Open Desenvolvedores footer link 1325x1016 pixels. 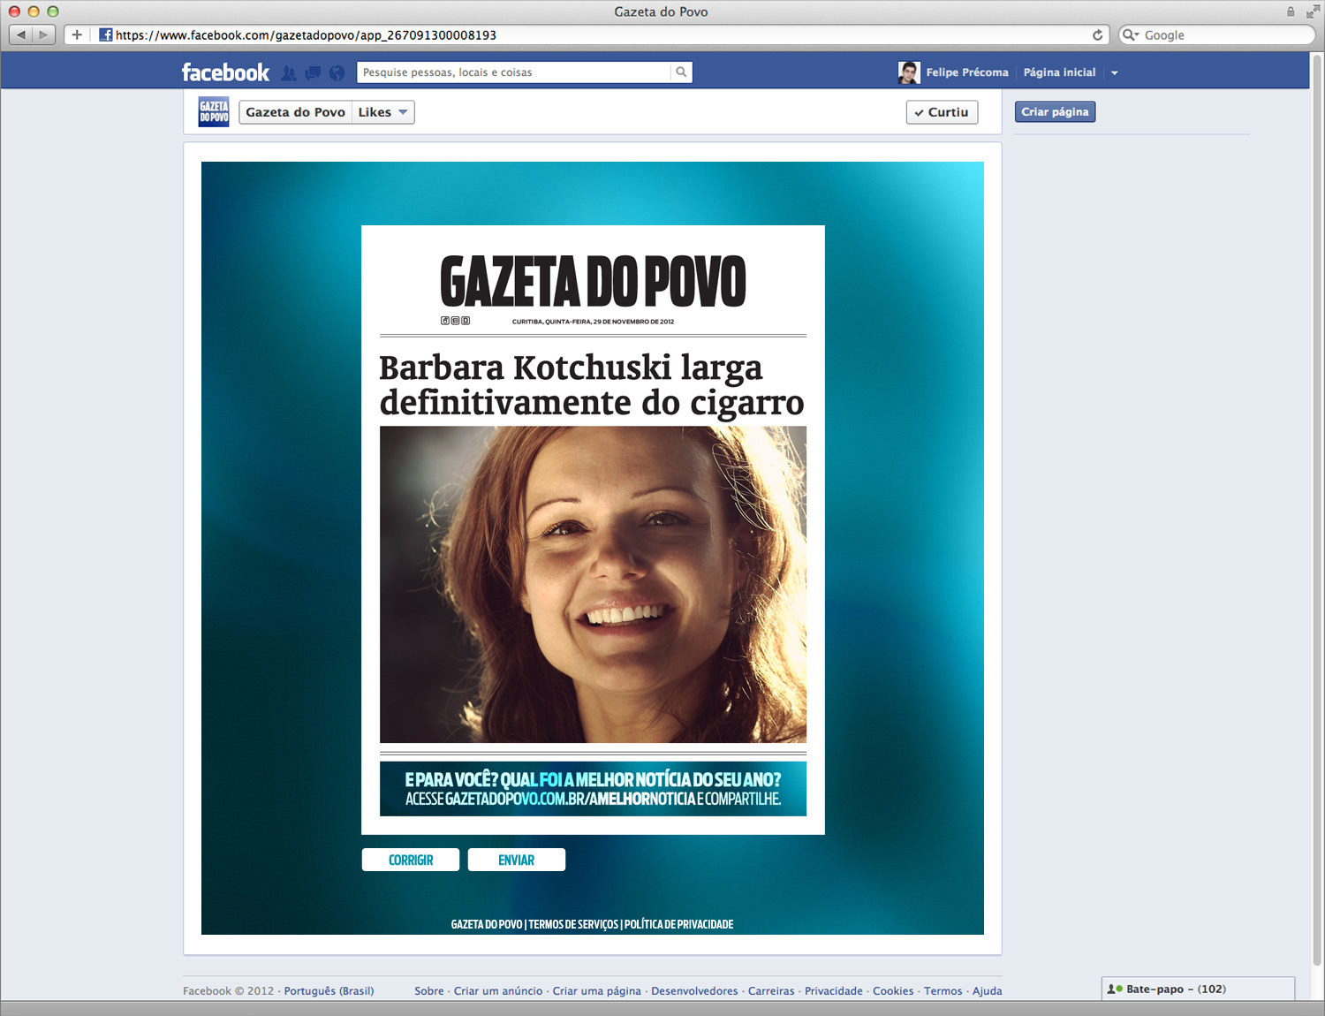point(694,991)
